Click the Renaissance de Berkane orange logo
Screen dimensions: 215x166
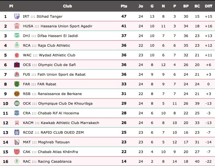coord(17,94)
